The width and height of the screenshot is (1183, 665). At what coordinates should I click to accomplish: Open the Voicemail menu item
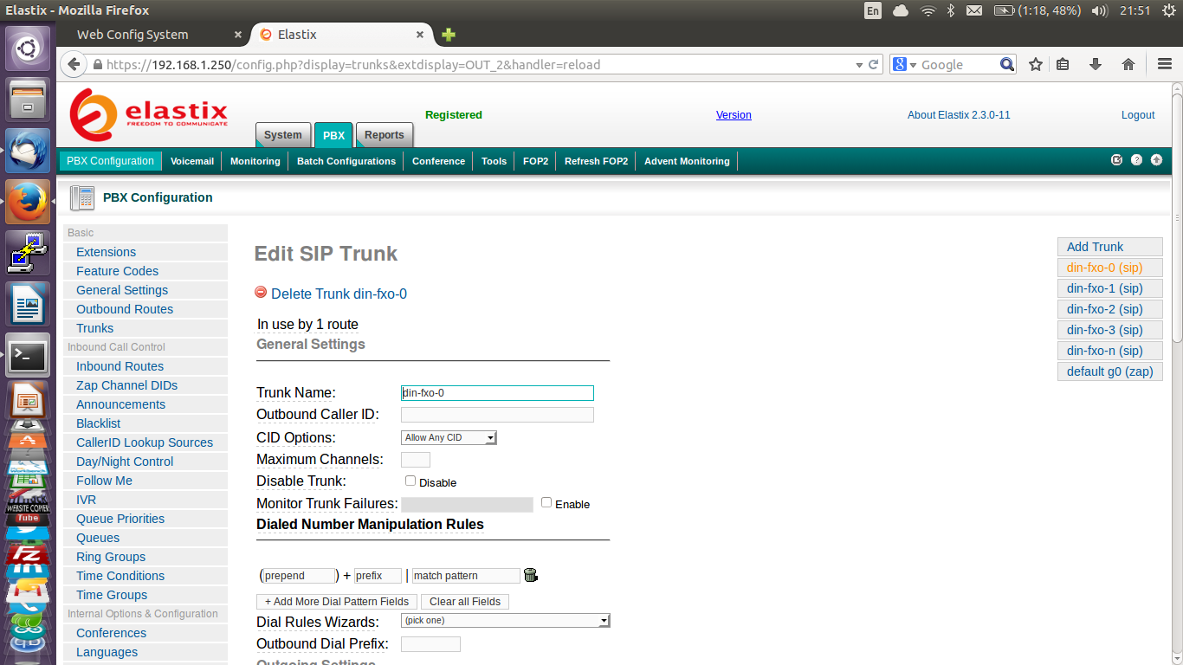pos(192,161)
